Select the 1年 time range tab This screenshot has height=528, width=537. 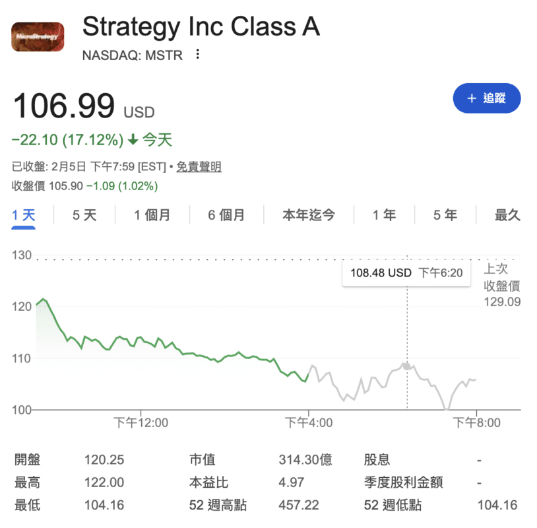[x=384, y=215]
